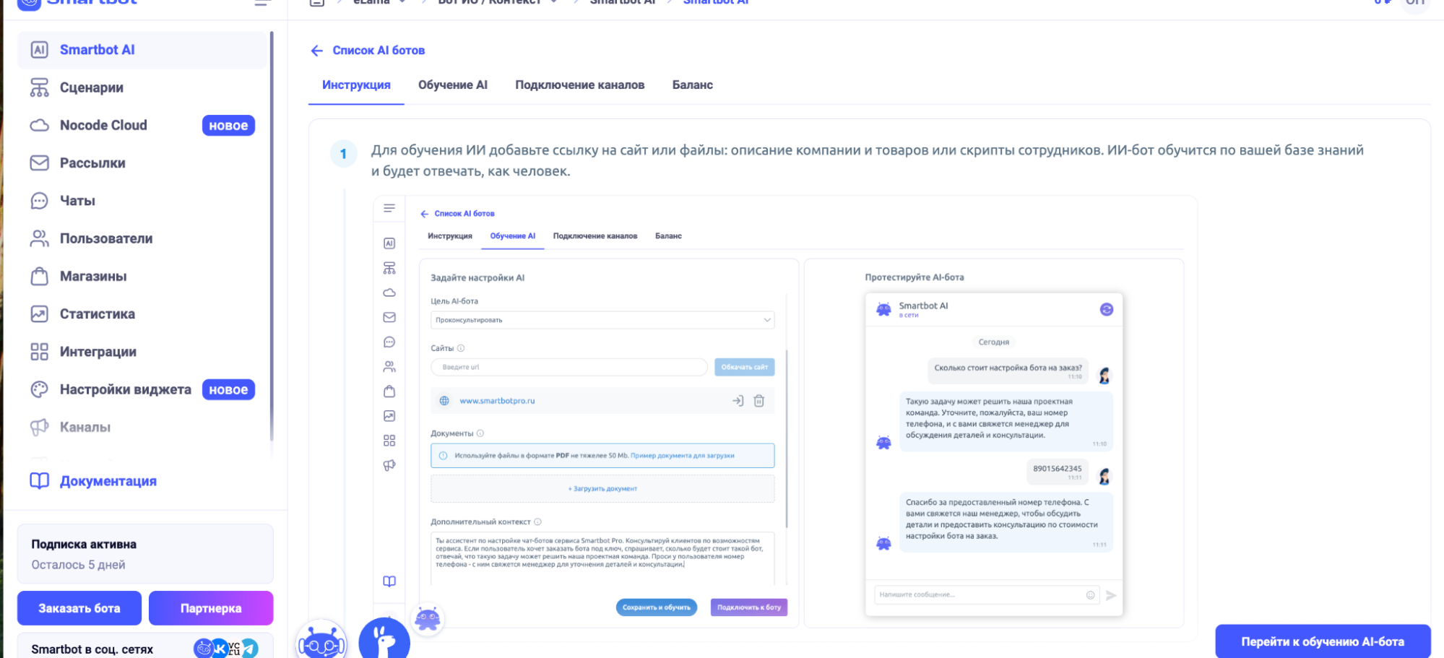Open the Цель AI-бота dropdown

766,319
